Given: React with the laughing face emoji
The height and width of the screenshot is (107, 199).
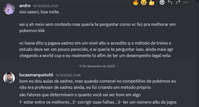Looking at the screenshot, I should pos(144,2).
